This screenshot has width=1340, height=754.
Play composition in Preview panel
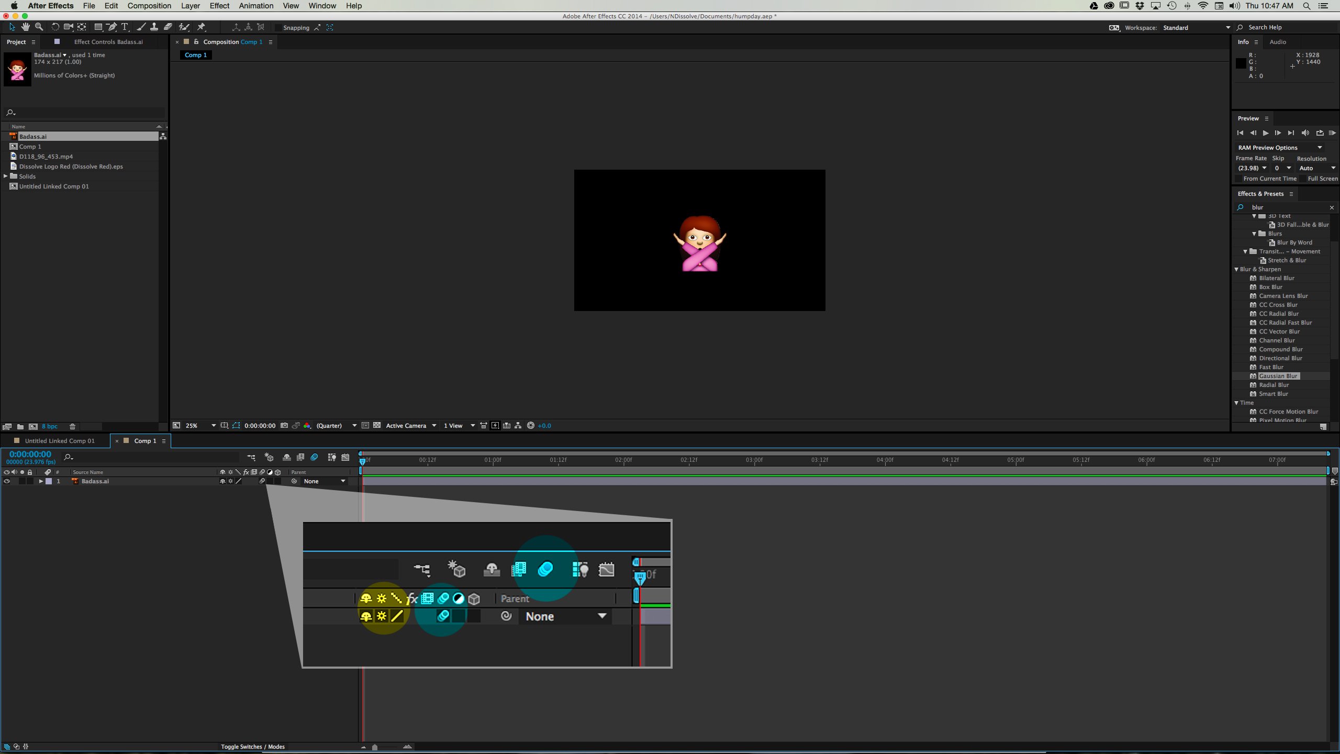[1266, 133]
